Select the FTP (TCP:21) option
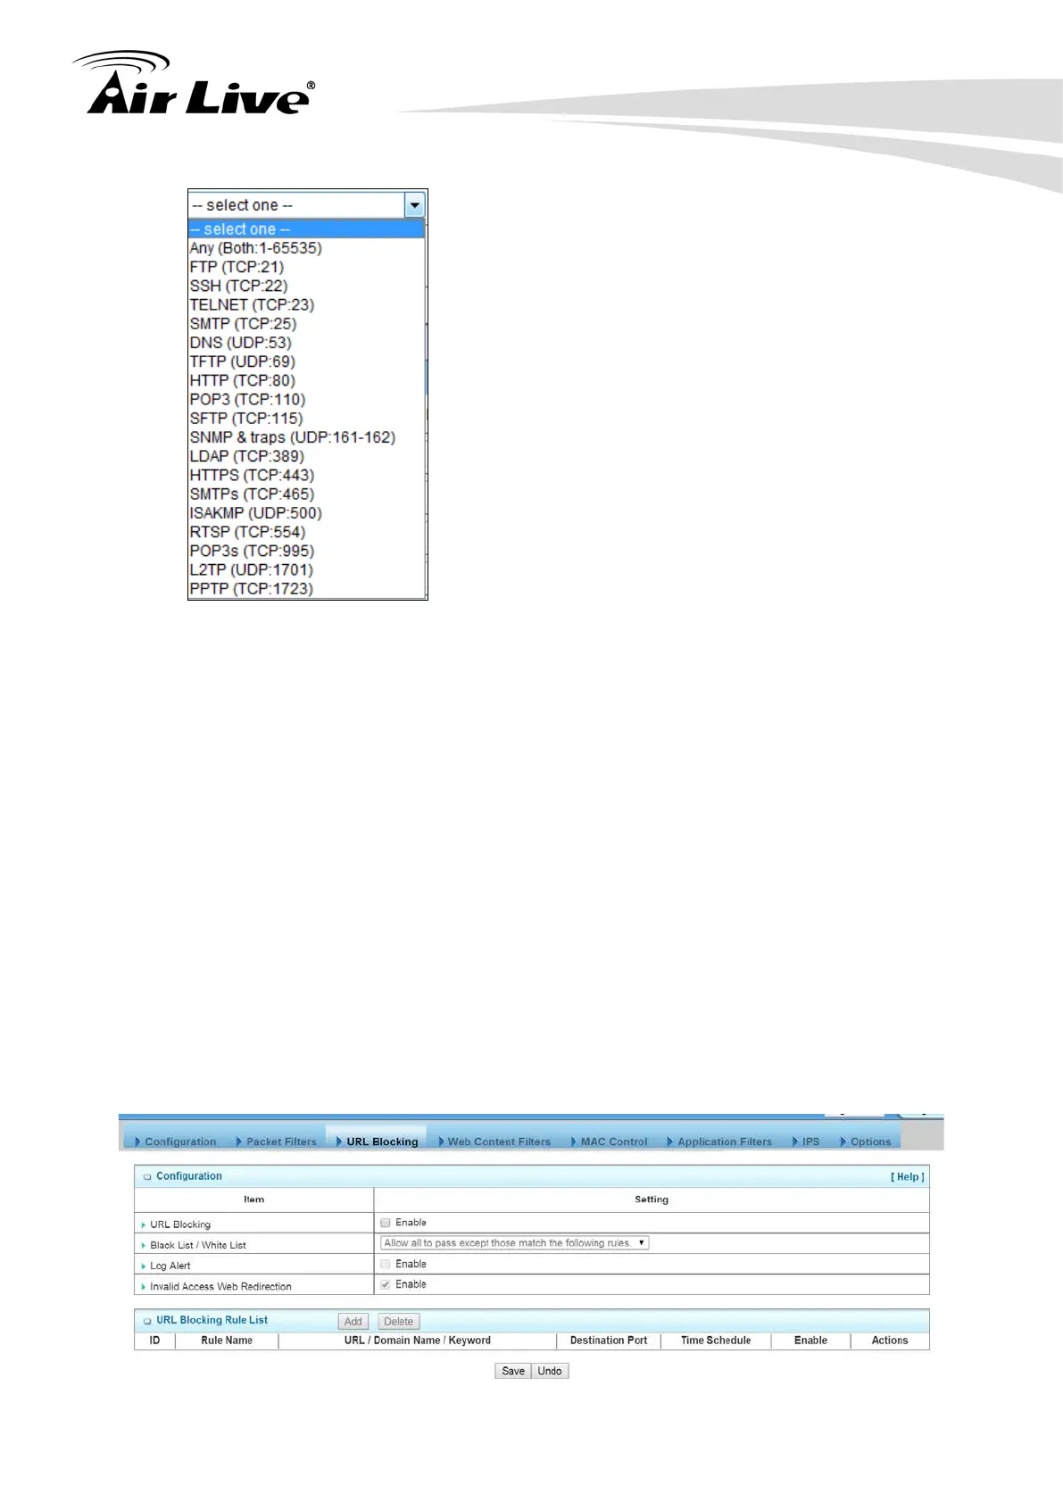This screenshot has width=1063, height=1503. [237, 268]
